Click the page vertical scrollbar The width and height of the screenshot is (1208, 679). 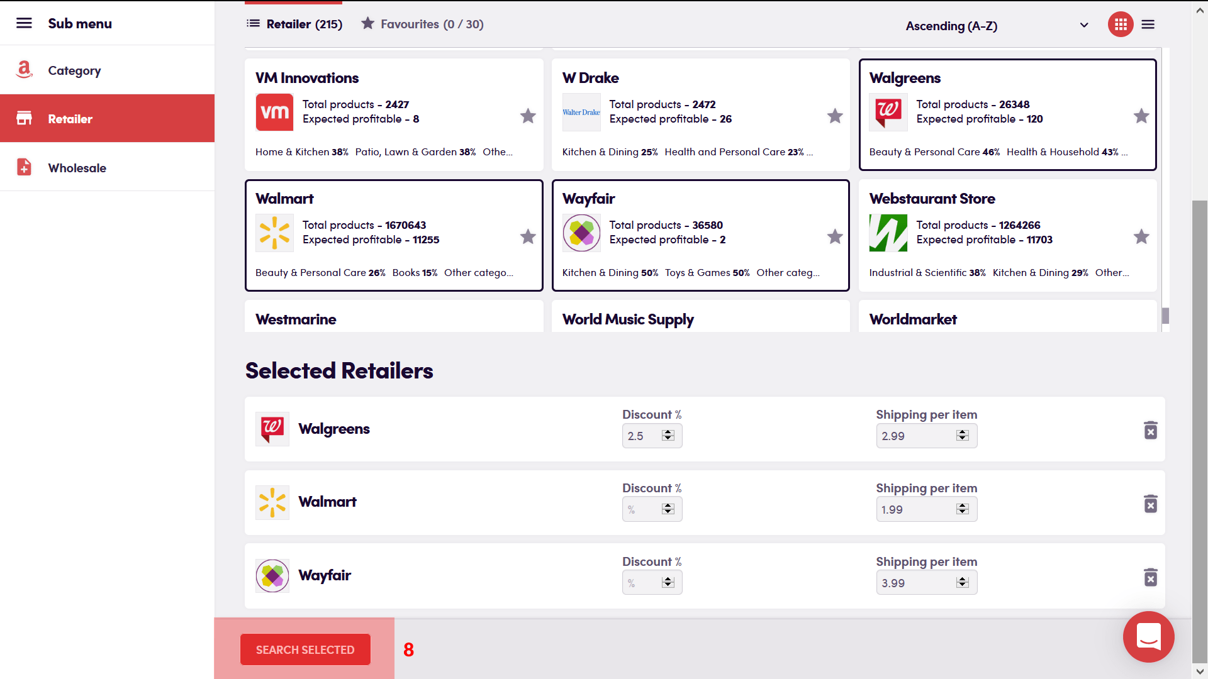coord(1200,431)
